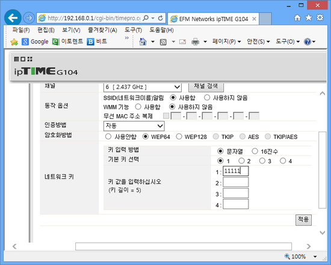This screenshot has height=265, width=331.
Task: Click the refresh icon in address bar
Action: 161,18
